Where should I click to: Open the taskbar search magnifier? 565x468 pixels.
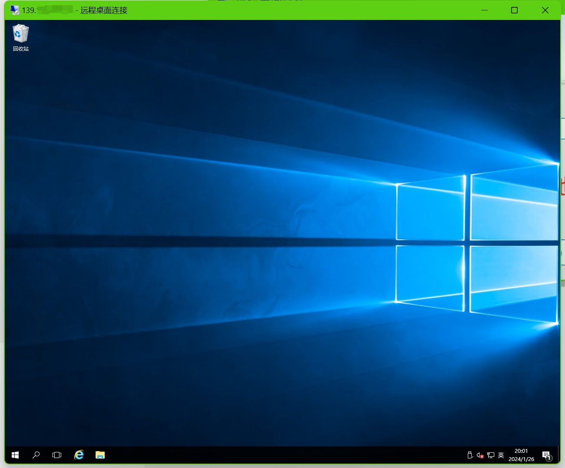36,455
